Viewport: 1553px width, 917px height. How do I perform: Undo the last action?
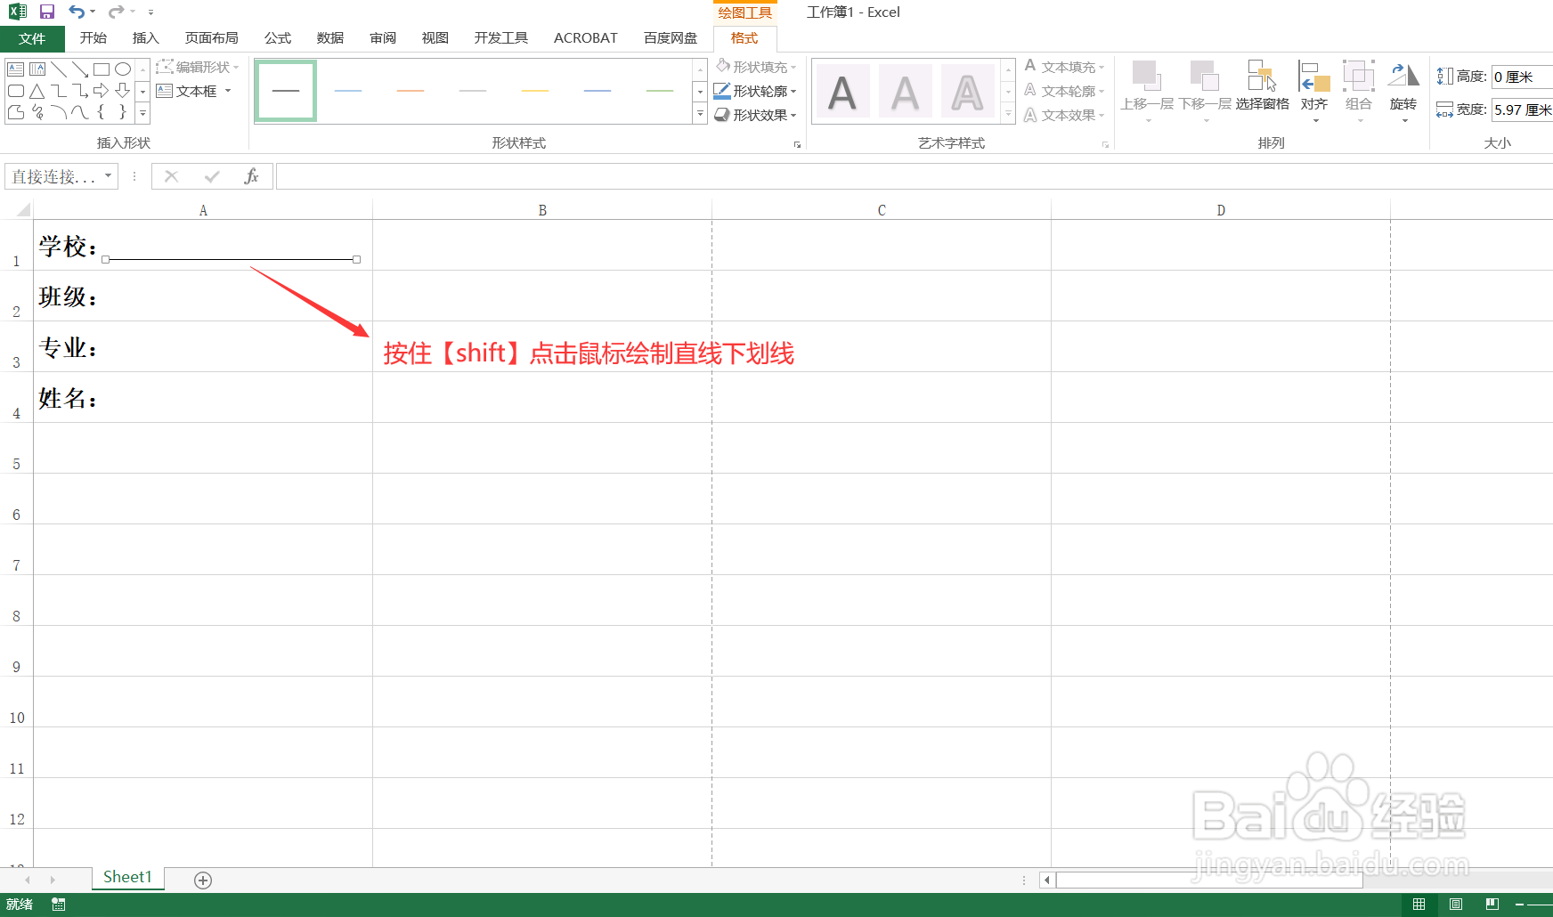(x=77, y=12)
